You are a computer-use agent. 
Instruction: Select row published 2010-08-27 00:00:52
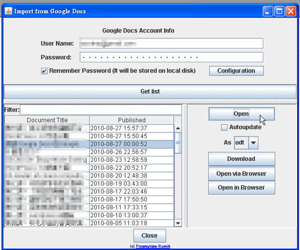click(x=89, y=144)
